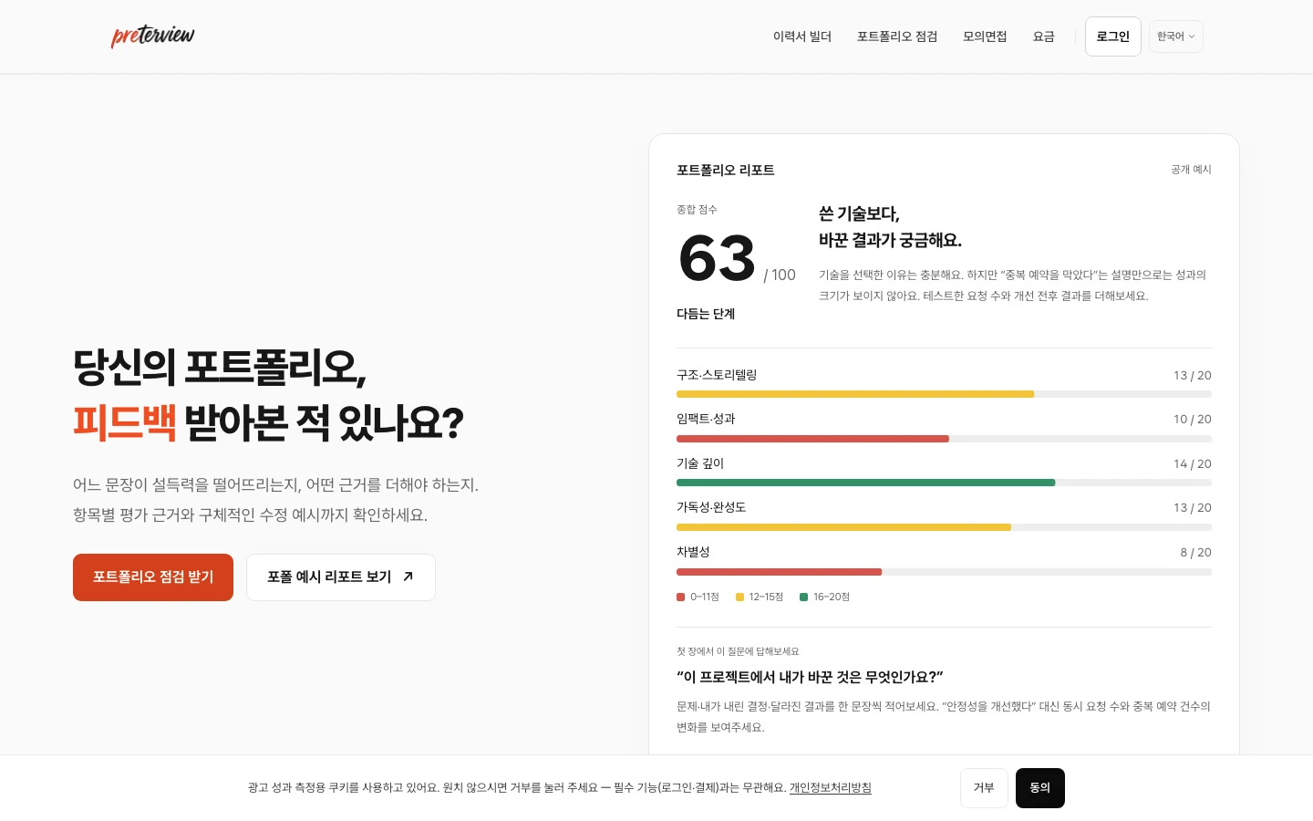This screenshot has height=821, width=1313.
Task: Click the 임팩트·성과 progress bar
Action: [944, 439]
